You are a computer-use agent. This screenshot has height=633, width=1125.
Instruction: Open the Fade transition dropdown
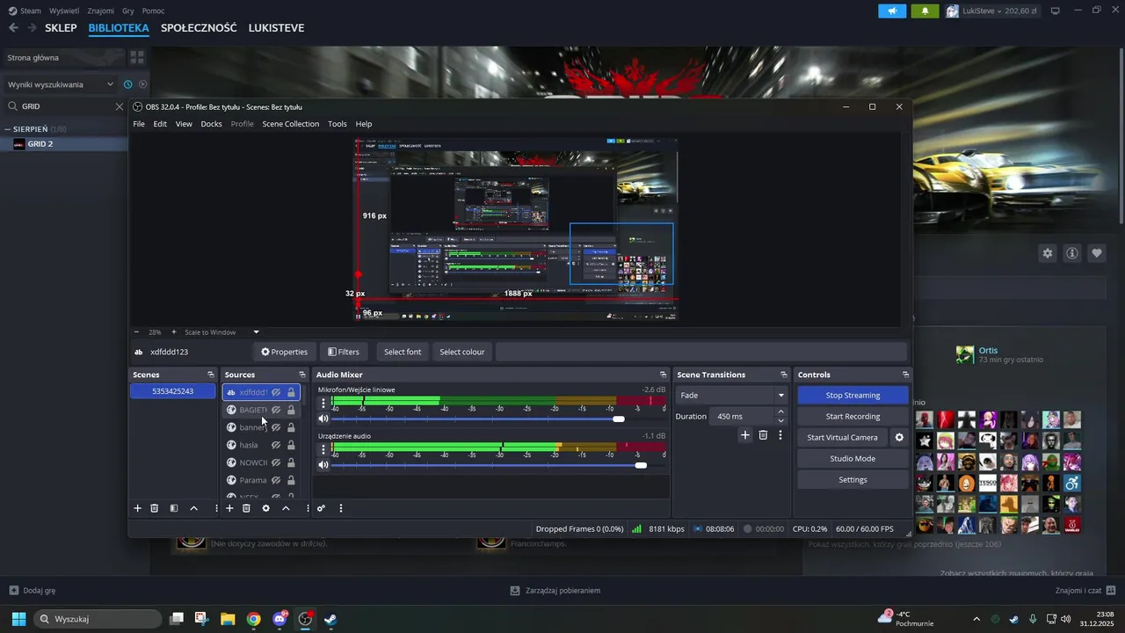click(x=731, y=396)
